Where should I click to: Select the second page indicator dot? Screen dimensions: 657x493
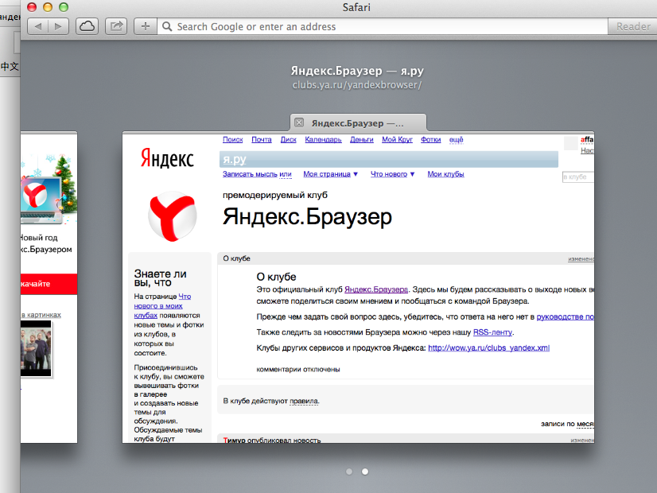pos(365,472)
